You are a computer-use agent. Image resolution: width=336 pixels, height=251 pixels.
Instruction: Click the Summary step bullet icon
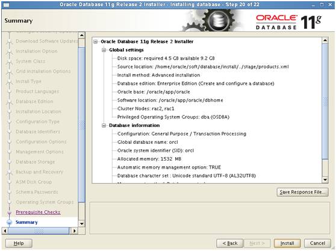pyautogui.click(x=9, y=222)
